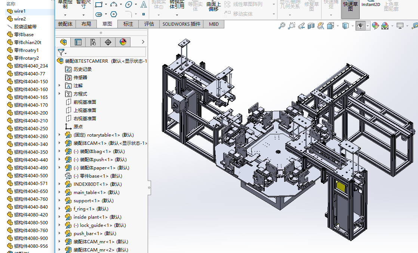The width and height of the screenshot is (418, 253).
Task: Open the PropertyManager panel tab
Action: click(x=78, y=42)
